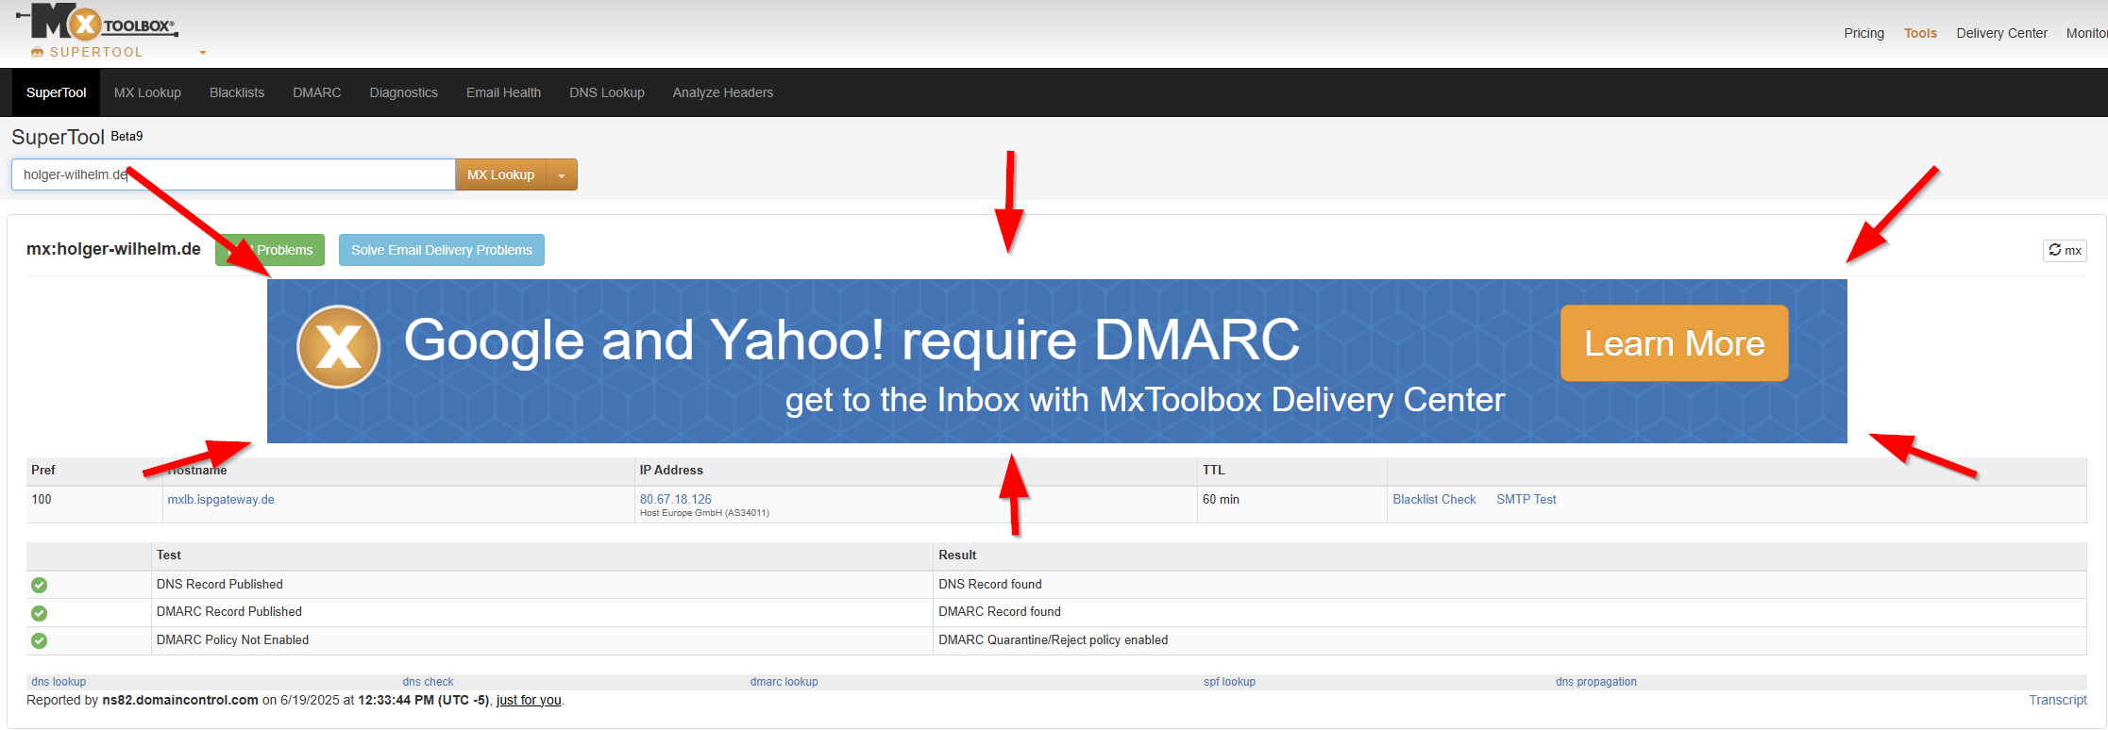
Task: Click the TTL value 60 min
Action: coord(1221,500)
